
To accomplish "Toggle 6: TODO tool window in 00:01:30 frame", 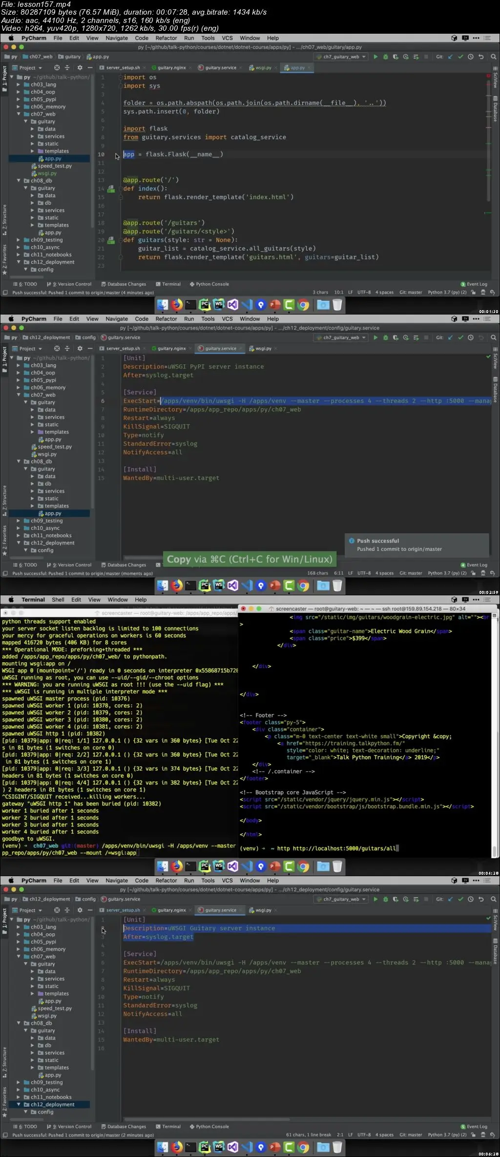I will (25, 284).
